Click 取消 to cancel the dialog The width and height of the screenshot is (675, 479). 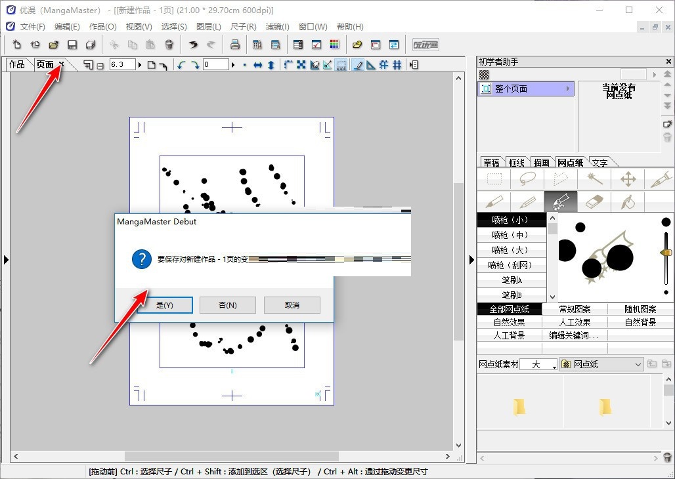[x=292, y=305]
